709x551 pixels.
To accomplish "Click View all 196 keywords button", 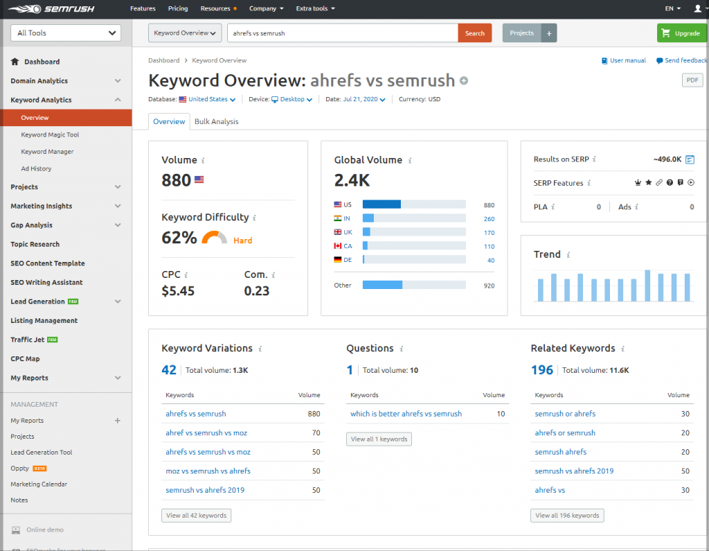I will pyautogui.click(x=567, y=516).
